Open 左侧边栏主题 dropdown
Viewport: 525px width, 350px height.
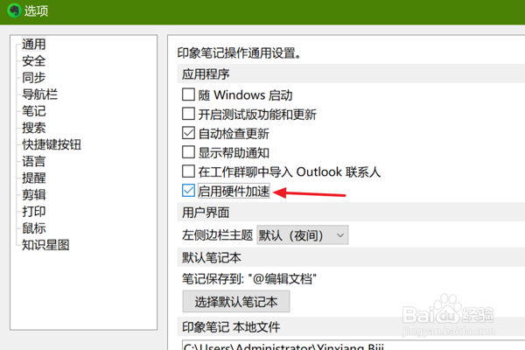click(x=303, y=235)
